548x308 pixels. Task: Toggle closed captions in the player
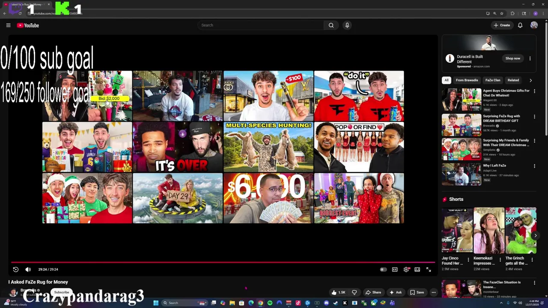[x=395, y=269]
